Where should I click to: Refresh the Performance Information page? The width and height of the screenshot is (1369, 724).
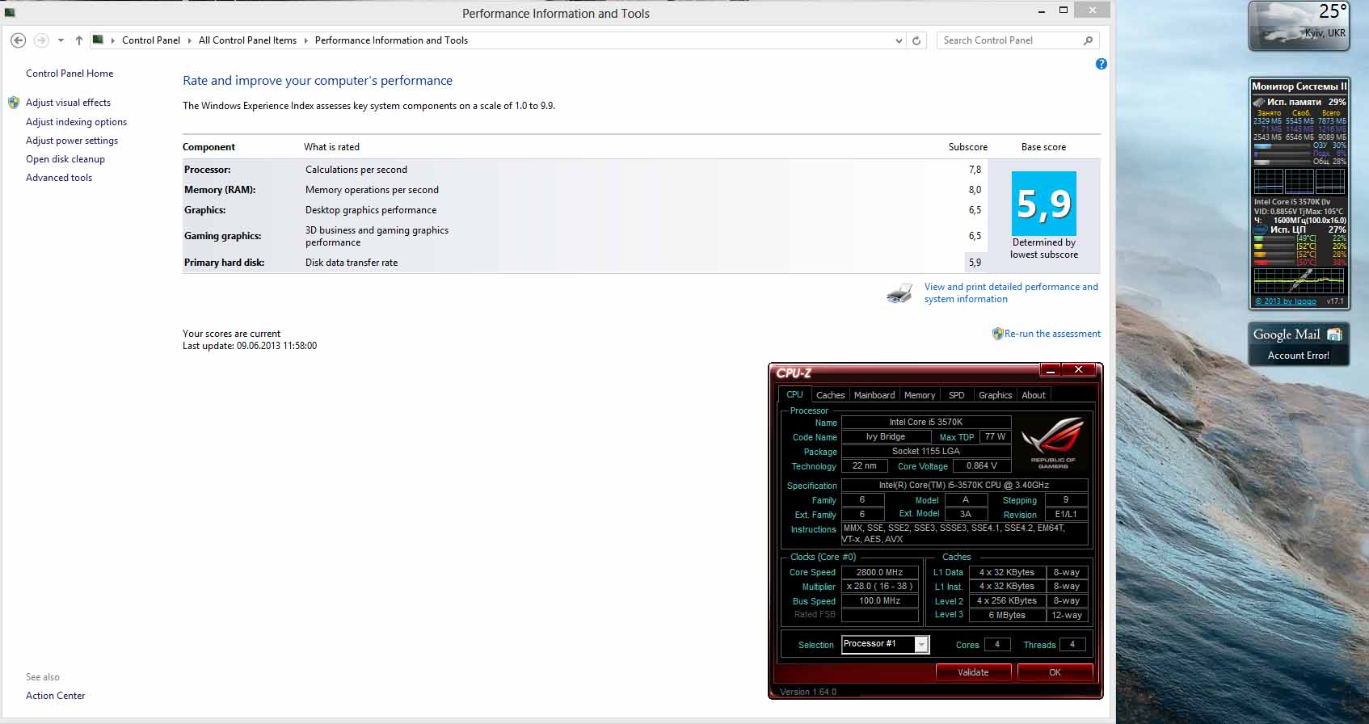point(916,40)
